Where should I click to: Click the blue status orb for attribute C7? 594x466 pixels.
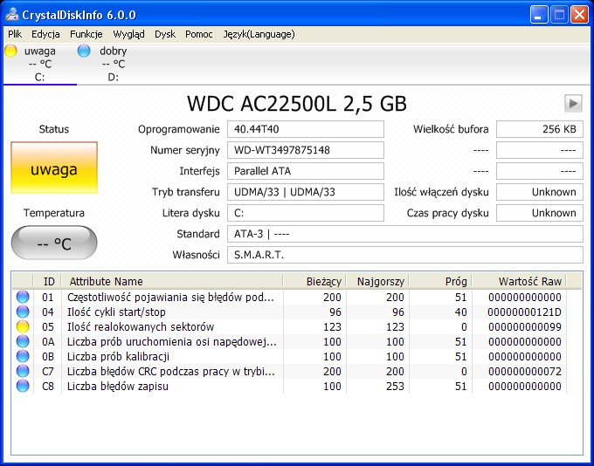[x=23, y=372]
